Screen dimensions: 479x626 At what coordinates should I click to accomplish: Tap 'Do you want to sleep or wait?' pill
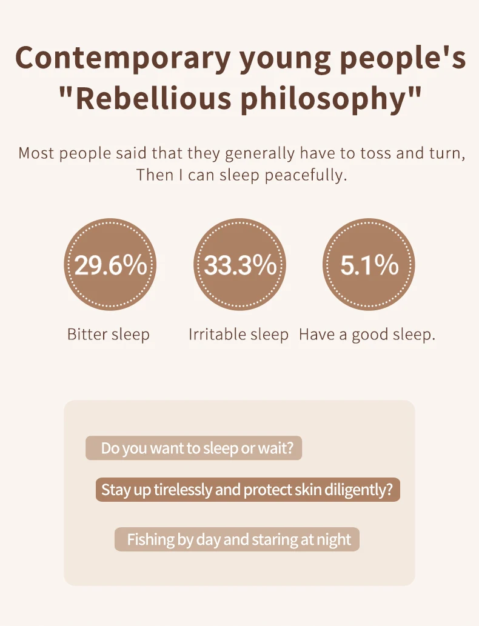194,448
